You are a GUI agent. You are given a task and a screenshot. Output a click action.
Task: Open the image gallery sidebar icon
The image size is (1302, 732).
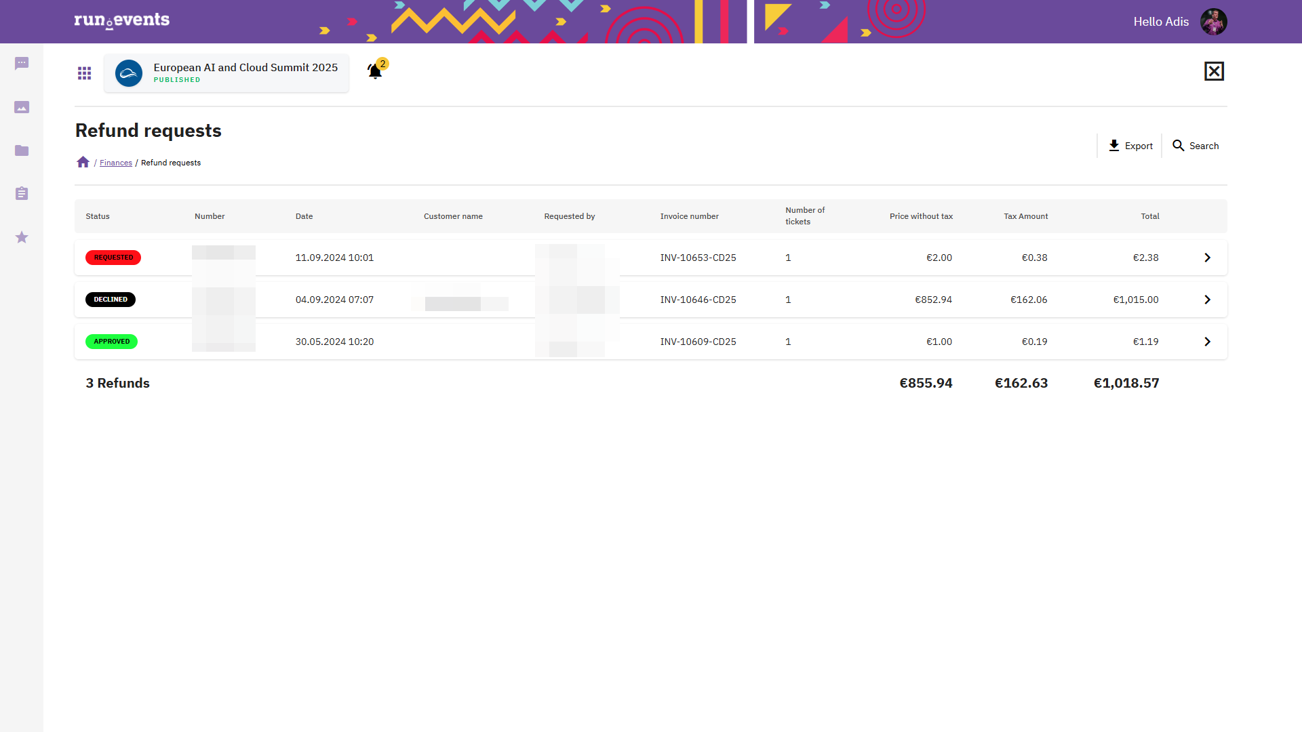point(22,107)
